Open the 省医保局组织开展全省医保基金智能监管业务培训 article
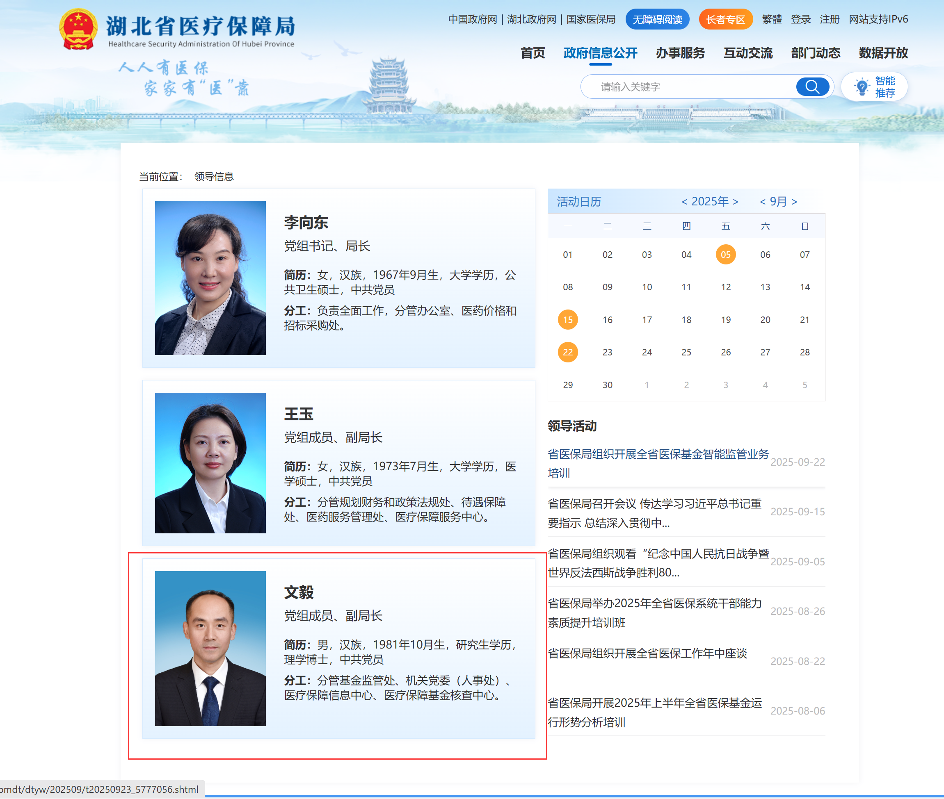The image size is (944, 799). pos(657,463)
